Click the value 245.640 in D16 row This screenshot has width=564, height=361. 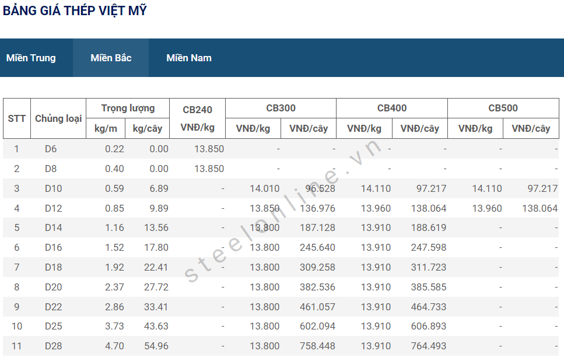(318, 247)
